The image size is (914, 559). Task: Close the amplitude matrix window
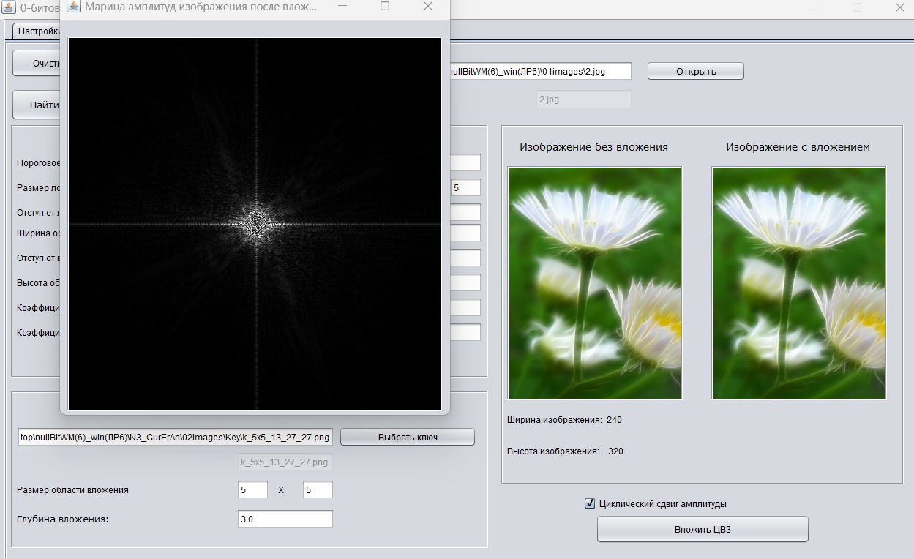tap(428, 7)
